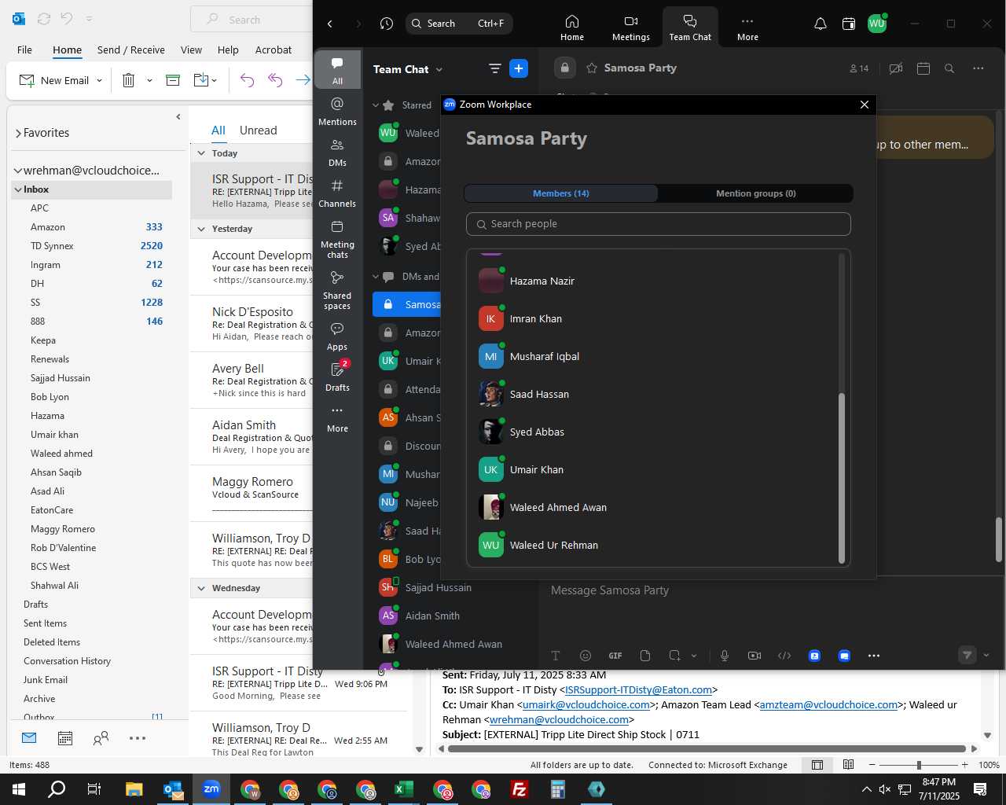Open New Email dropdown arrow
The height and width of the screenshot is (805, 1006).
pyautogui.click(x=99, y=80)
